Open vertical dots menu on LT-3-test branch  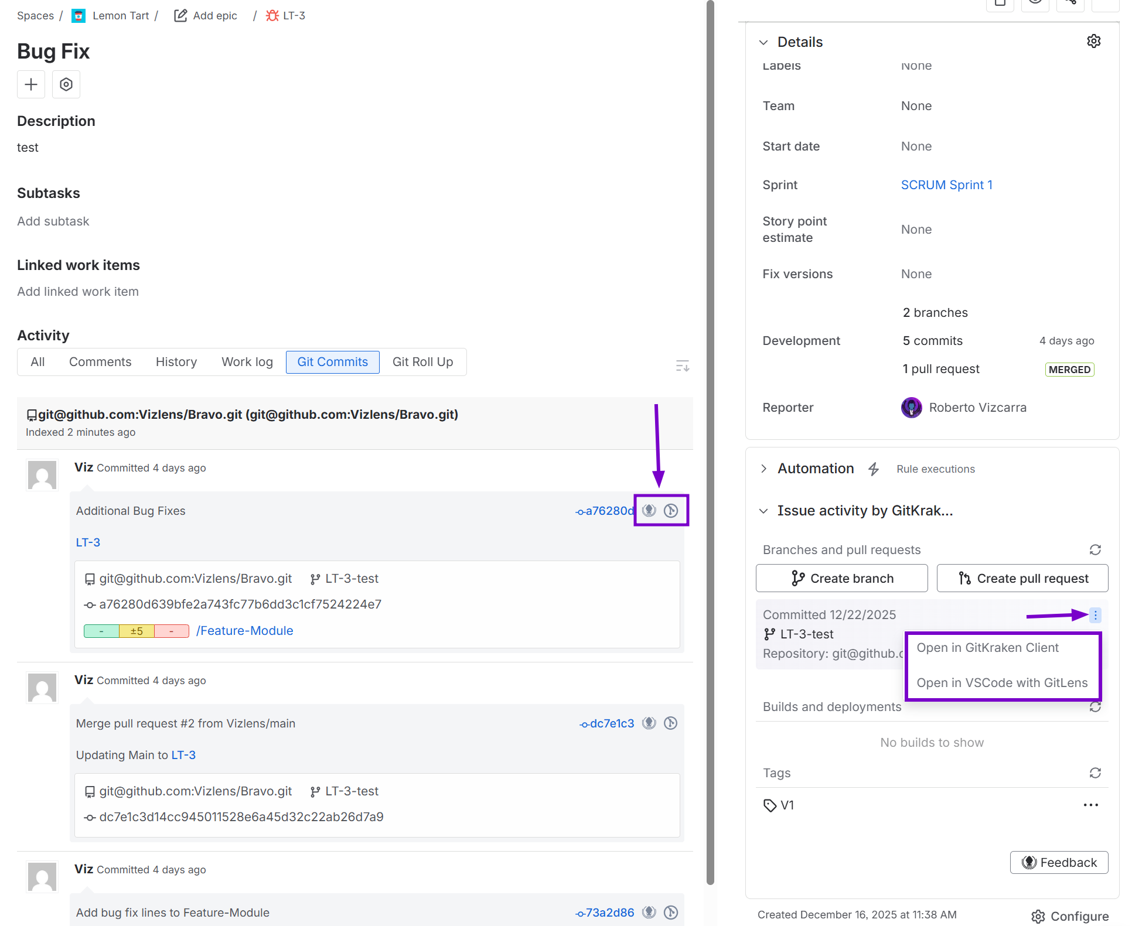(x=1095, y=615)
